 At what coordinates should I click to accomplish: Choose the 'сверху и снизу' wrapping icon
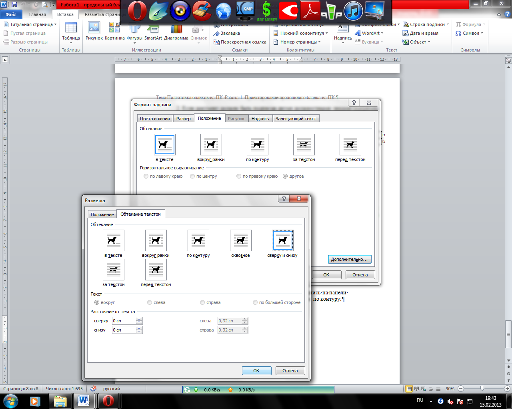tap(282, 240)
